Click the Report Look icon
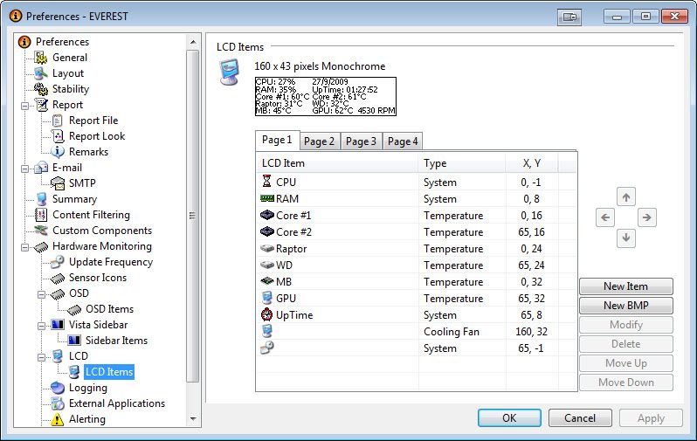Image resolution: width=697 pixels, height=441 pixels. [58, 136]
